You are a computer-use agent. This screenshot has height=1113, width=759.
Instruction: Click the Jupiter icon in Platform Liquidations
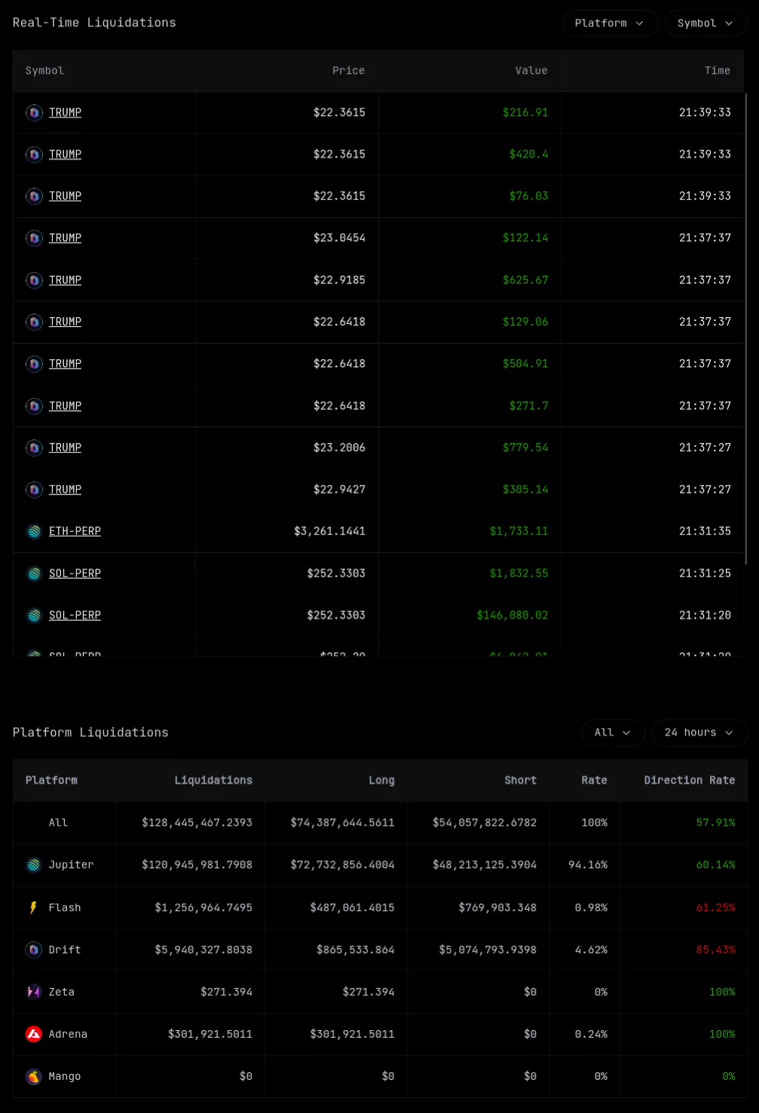click(x=34, y=865)
